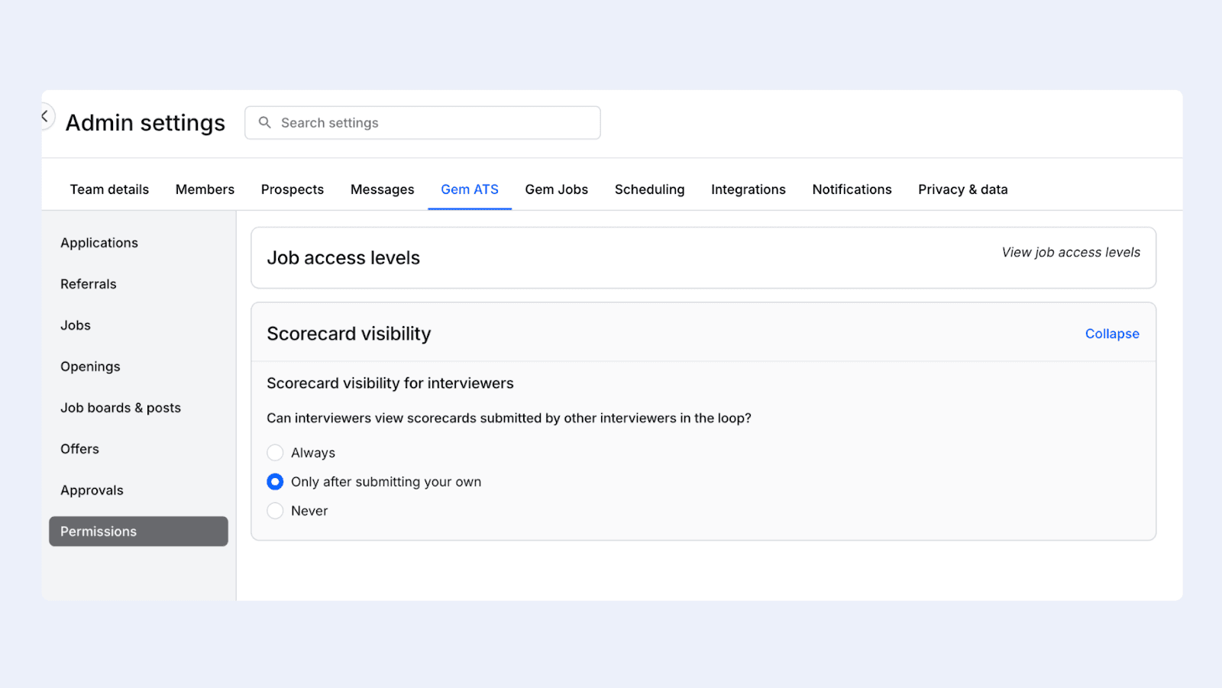Click the back chevron next to Admin settings
This screenshot has height=688, width=1222.
click(x=45, y=115)
